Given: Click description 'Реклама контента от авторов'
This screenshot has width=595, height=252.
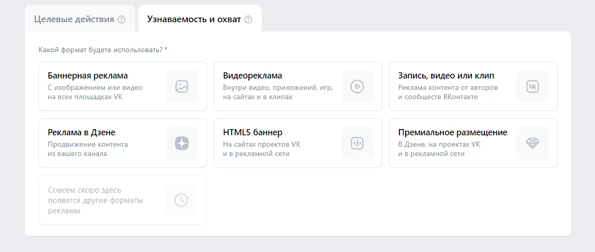Looking at the screenshot, I should pyautogui.click(x=448, y=88).
